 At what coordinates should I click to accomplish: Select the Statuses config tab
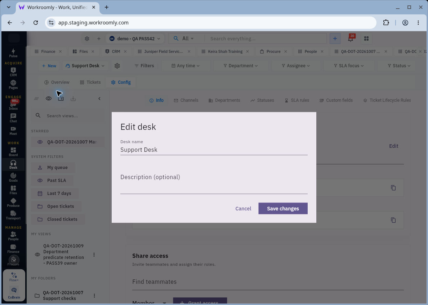tap(262, 100)
